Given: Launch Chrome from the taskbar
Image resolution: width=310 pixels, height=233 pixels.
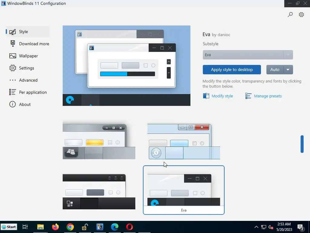Looking at the screenshot, I should (70, 227).
